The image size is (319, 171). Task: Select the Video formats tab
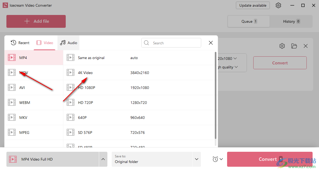[45, 43]
